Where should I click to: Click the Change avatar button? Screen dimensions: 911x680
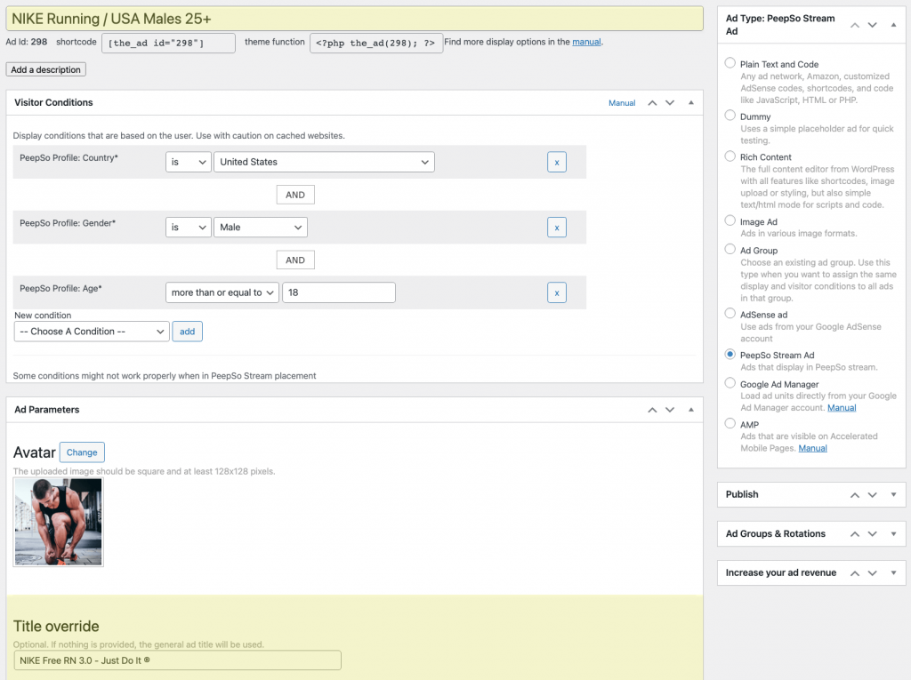click(x=82, y=452)
